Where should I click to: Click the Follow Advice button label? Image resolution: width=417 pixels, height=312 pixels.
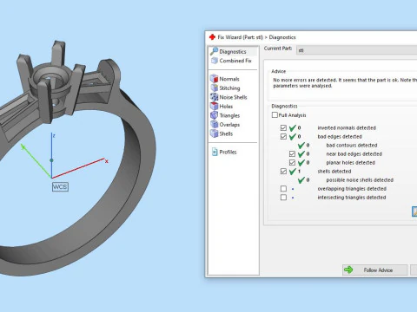378,270
